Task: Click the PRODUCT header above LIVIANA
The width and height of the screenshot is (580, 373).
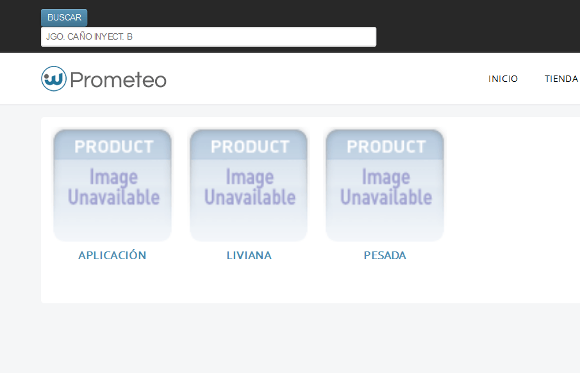Action: (250, 147)
